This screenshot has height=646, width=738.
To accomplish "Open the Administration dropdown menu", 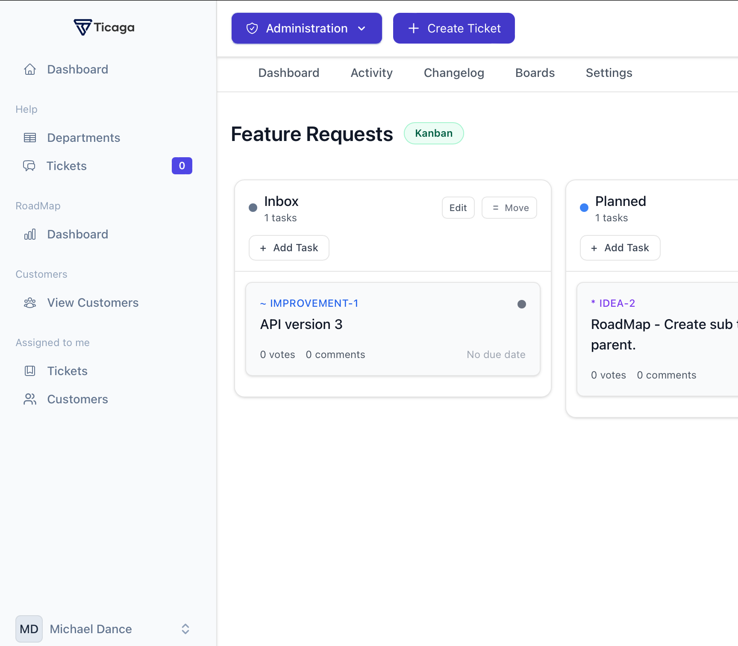I will [306, 28].
